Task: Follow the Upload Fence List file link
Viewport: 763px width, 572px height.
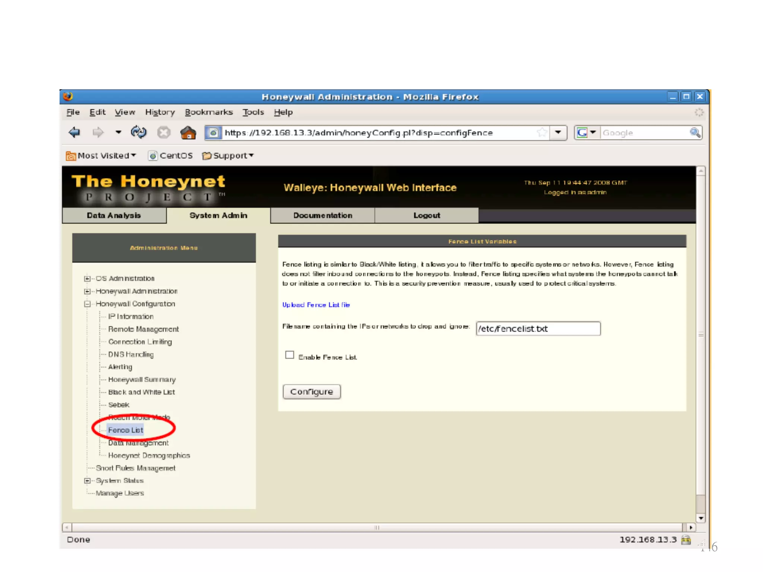Action: (316, 305)
